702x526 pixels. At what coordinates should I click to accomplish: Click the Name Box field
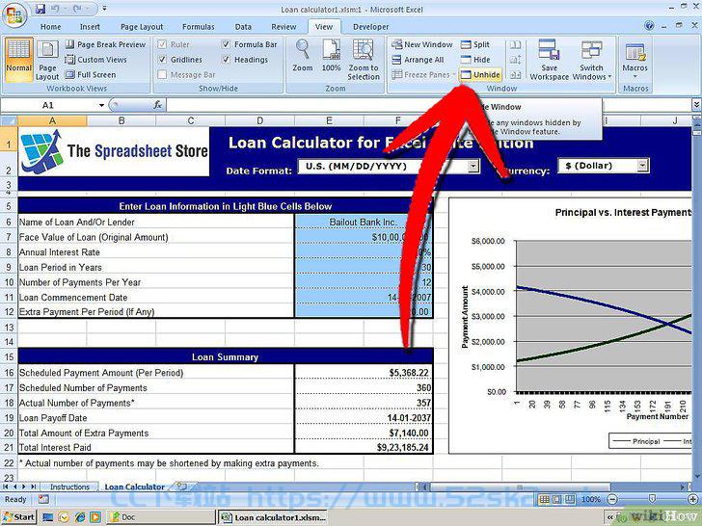(49, 105)
